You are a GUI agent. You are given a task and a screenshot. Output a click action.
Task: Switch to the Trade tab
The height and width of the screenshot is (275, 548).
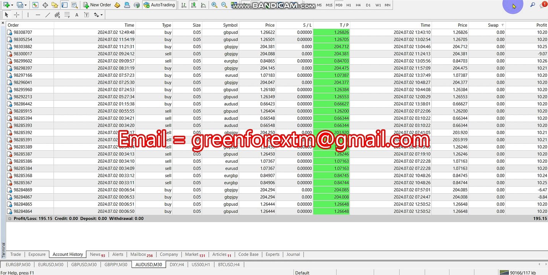(x=16, y=254)
